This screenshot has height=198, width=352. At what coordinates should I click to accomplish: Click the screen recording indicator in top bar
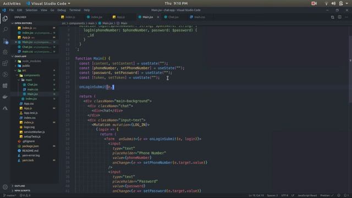coord(314,3)
